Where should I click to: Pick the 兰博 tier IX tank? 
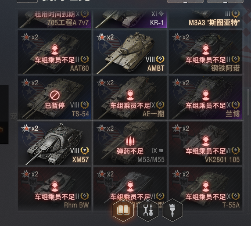point(205,98)
